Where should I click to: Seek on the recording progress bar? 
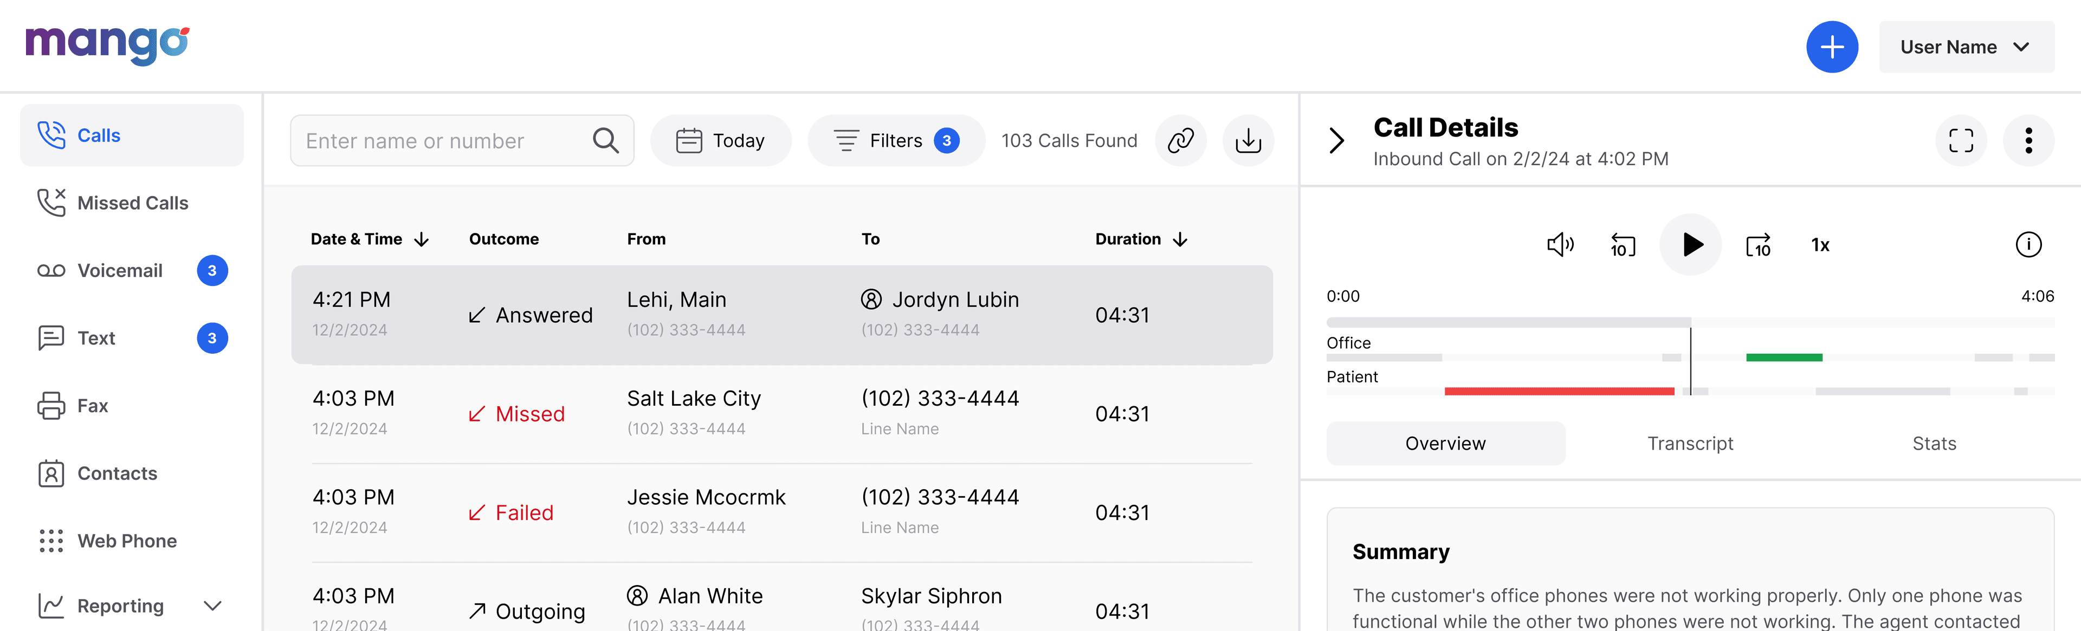(x=1690, y=323)
